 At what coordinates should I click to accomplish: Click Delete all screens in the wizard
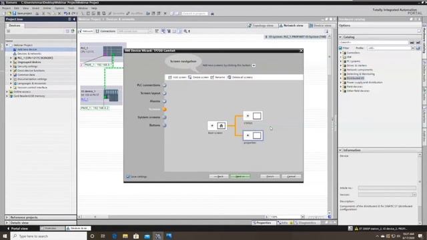coord(240,77)
